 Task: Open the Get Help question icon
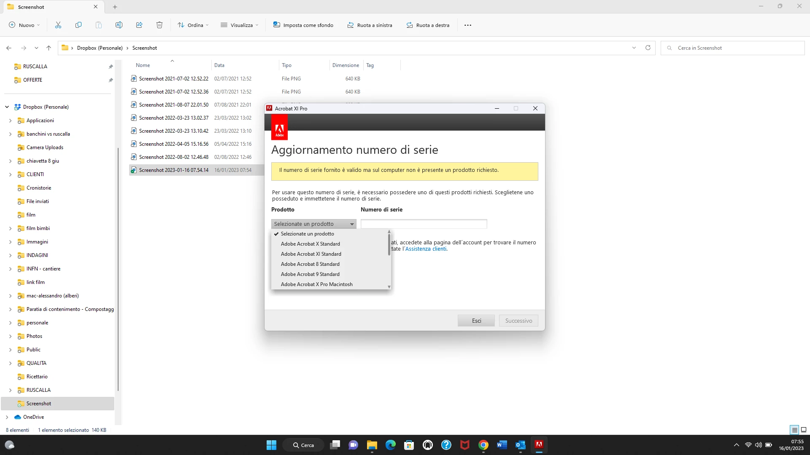[x=446, y=445]
